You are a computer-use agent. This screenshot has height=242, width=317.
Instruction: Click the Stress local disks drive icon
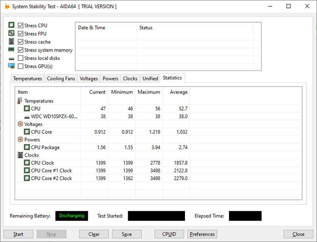click(11, 59)
